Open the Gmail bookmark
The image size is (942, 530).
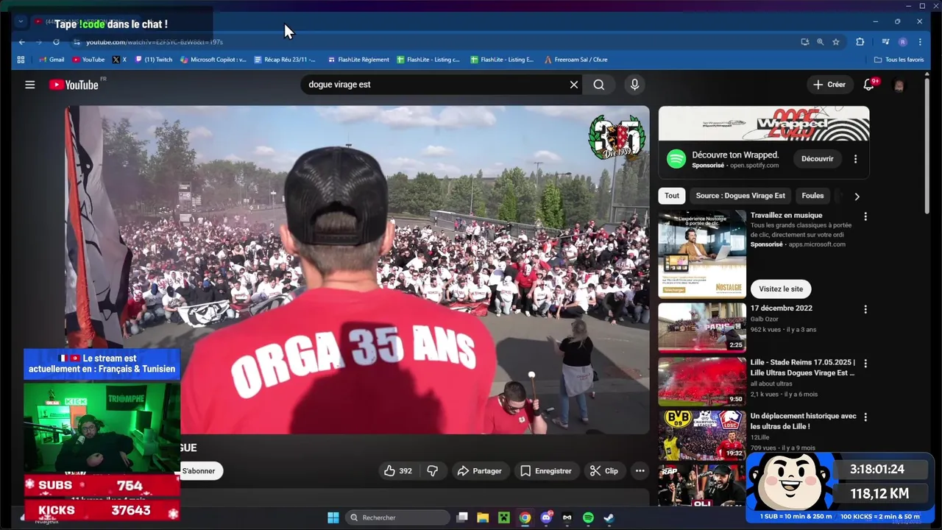pyautogui.click(x=52, y=60)
